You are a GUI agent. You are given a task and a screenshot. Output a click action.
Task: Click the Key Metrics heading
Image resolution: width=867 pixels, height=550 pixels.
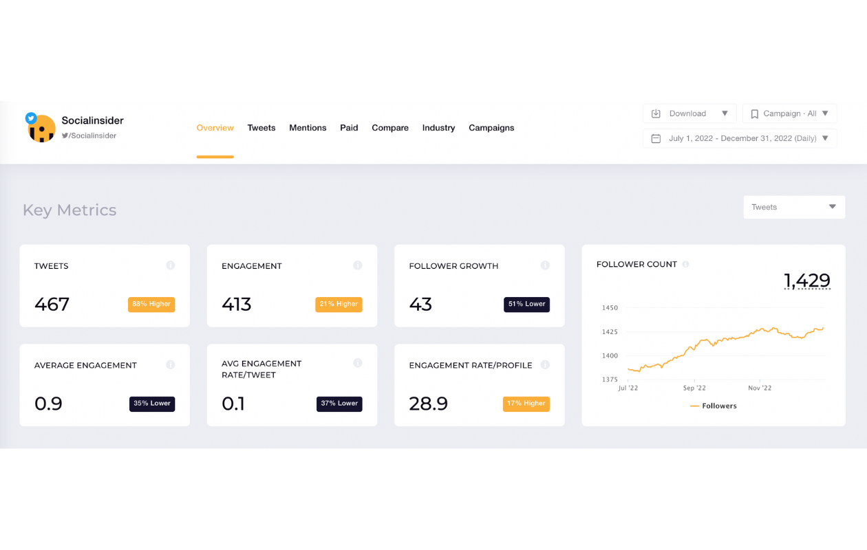(69, 210)
